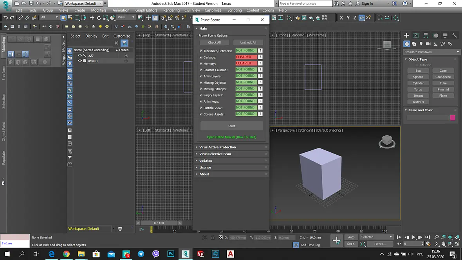
Task: Open Telegram from the taskbar
Action: 141,254
